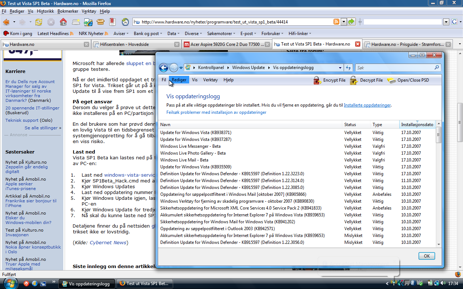Expand the Hifi-linker bookmarks folder
The image size is (463, 289).
click(300, 34)
